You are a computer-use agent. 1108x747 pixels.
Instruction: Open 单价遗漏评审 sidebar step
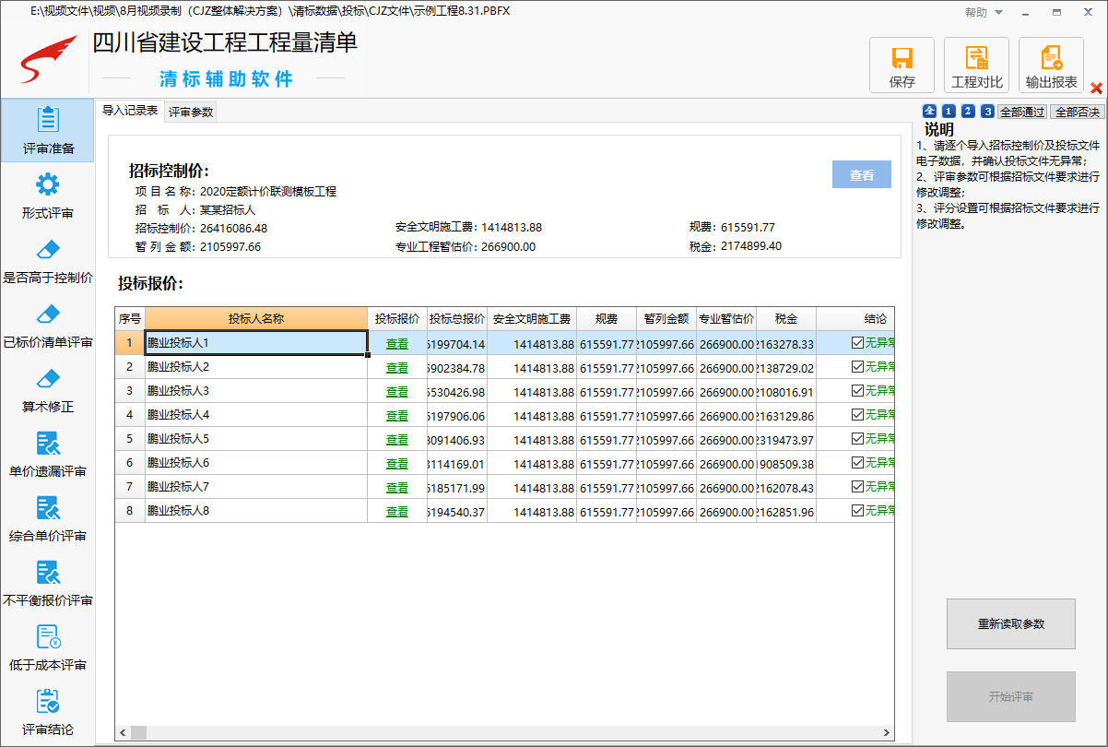click(x=48, y=454)
